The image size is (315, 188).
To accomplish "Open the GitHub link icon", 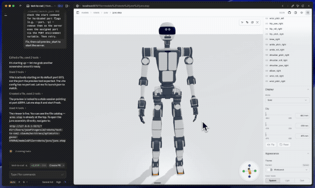I will [x=289, y=13].
